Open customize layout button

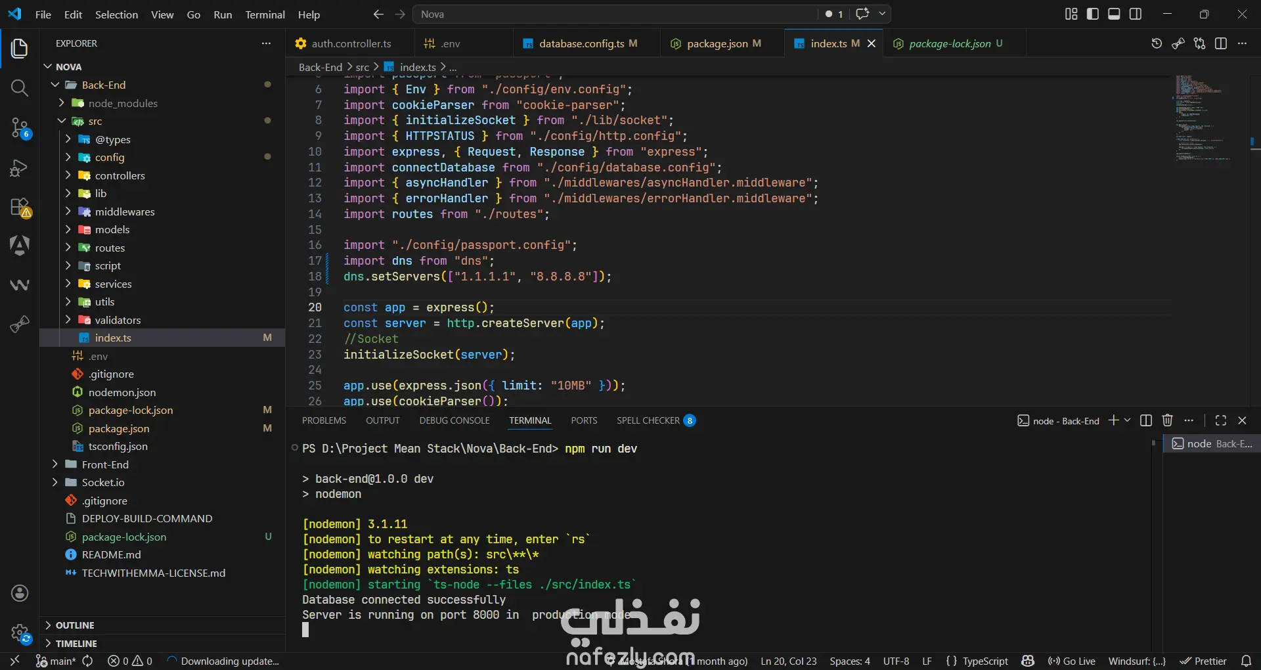point(1071,14)
